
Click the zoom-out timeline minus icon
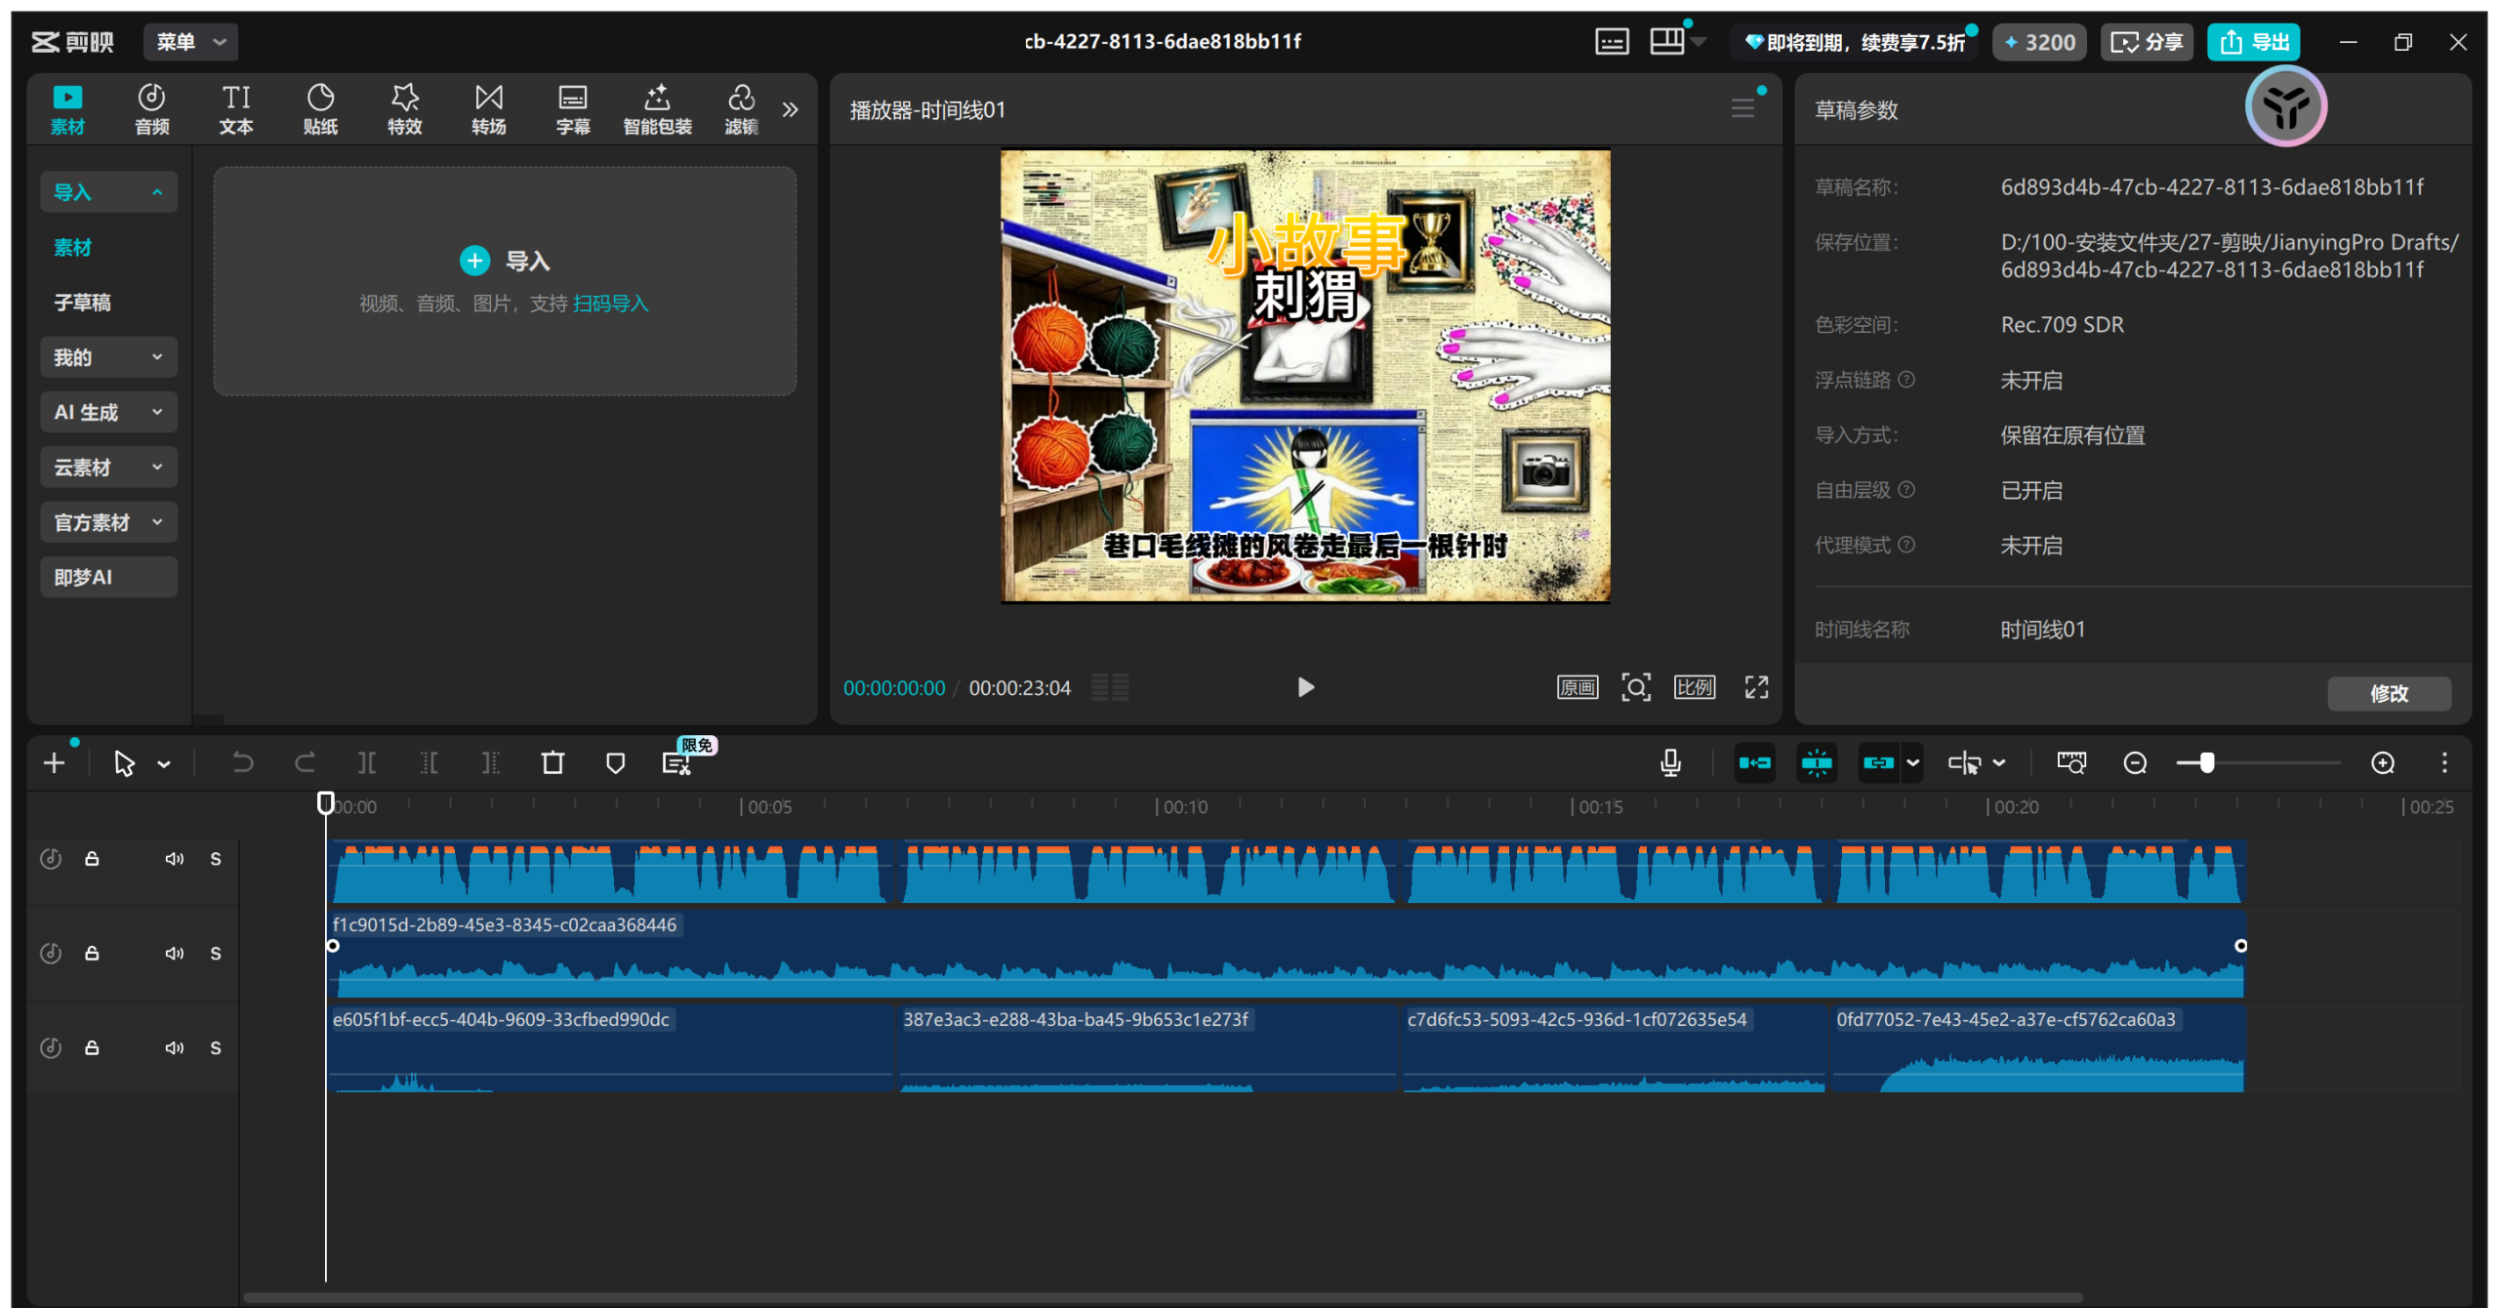2135,763
